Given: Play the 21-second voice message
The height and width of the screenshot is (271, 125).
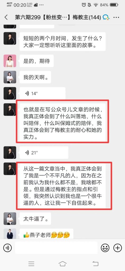Looking at the screenshot, I should click(44, 153).
